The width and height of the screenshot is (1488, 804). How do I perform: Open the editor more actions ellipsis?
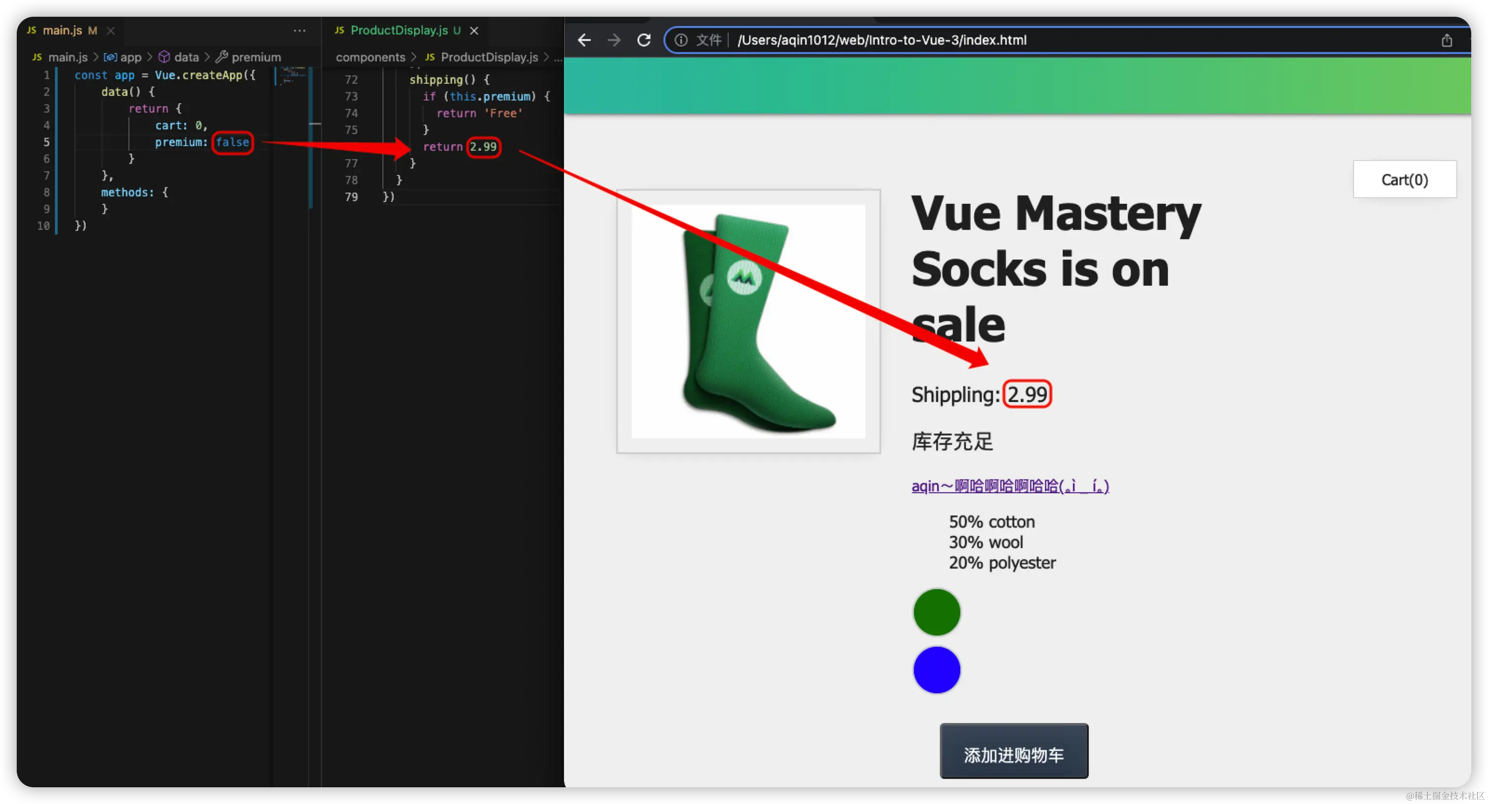[299, 31]
